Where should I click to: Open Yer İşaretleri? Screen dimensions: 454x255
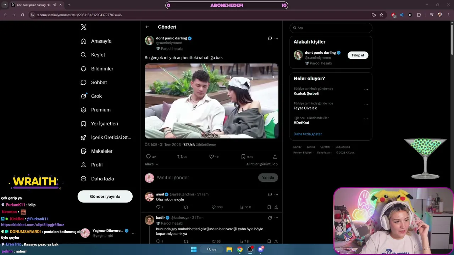click(x=99, y=124)
